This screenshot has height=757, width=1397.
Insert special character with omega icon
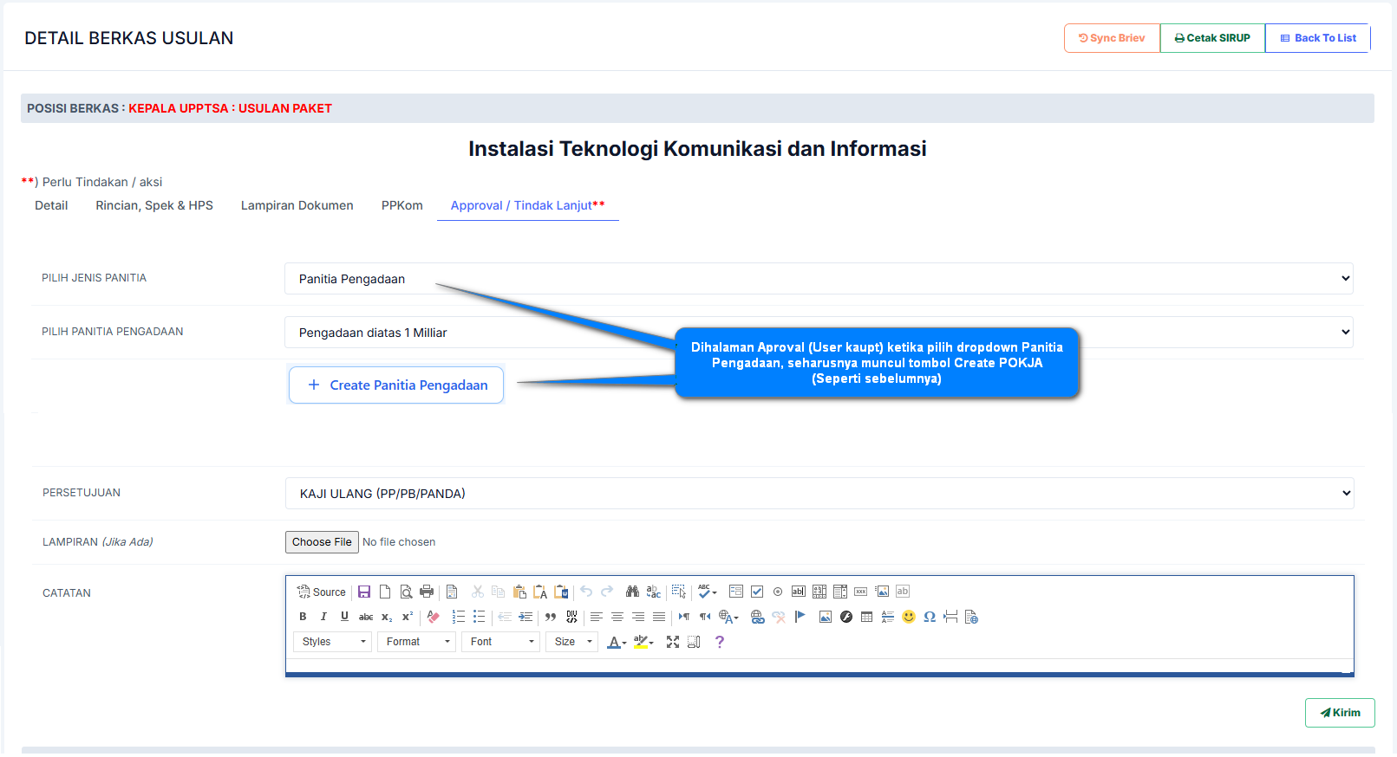pyautogui.click(x=929, y=617)
